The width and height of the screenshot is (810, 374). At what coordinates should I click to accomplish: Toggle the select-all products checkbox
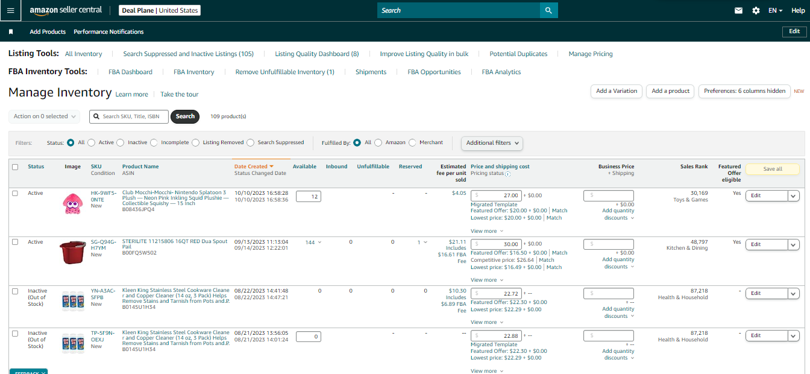click(15, 167)
